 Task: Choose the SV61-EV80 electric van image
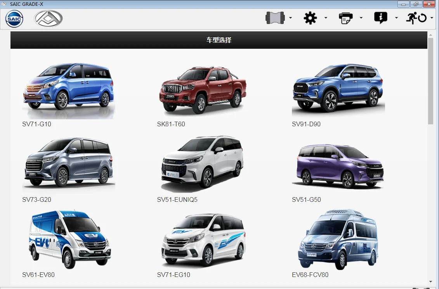(x=70, y=239)
